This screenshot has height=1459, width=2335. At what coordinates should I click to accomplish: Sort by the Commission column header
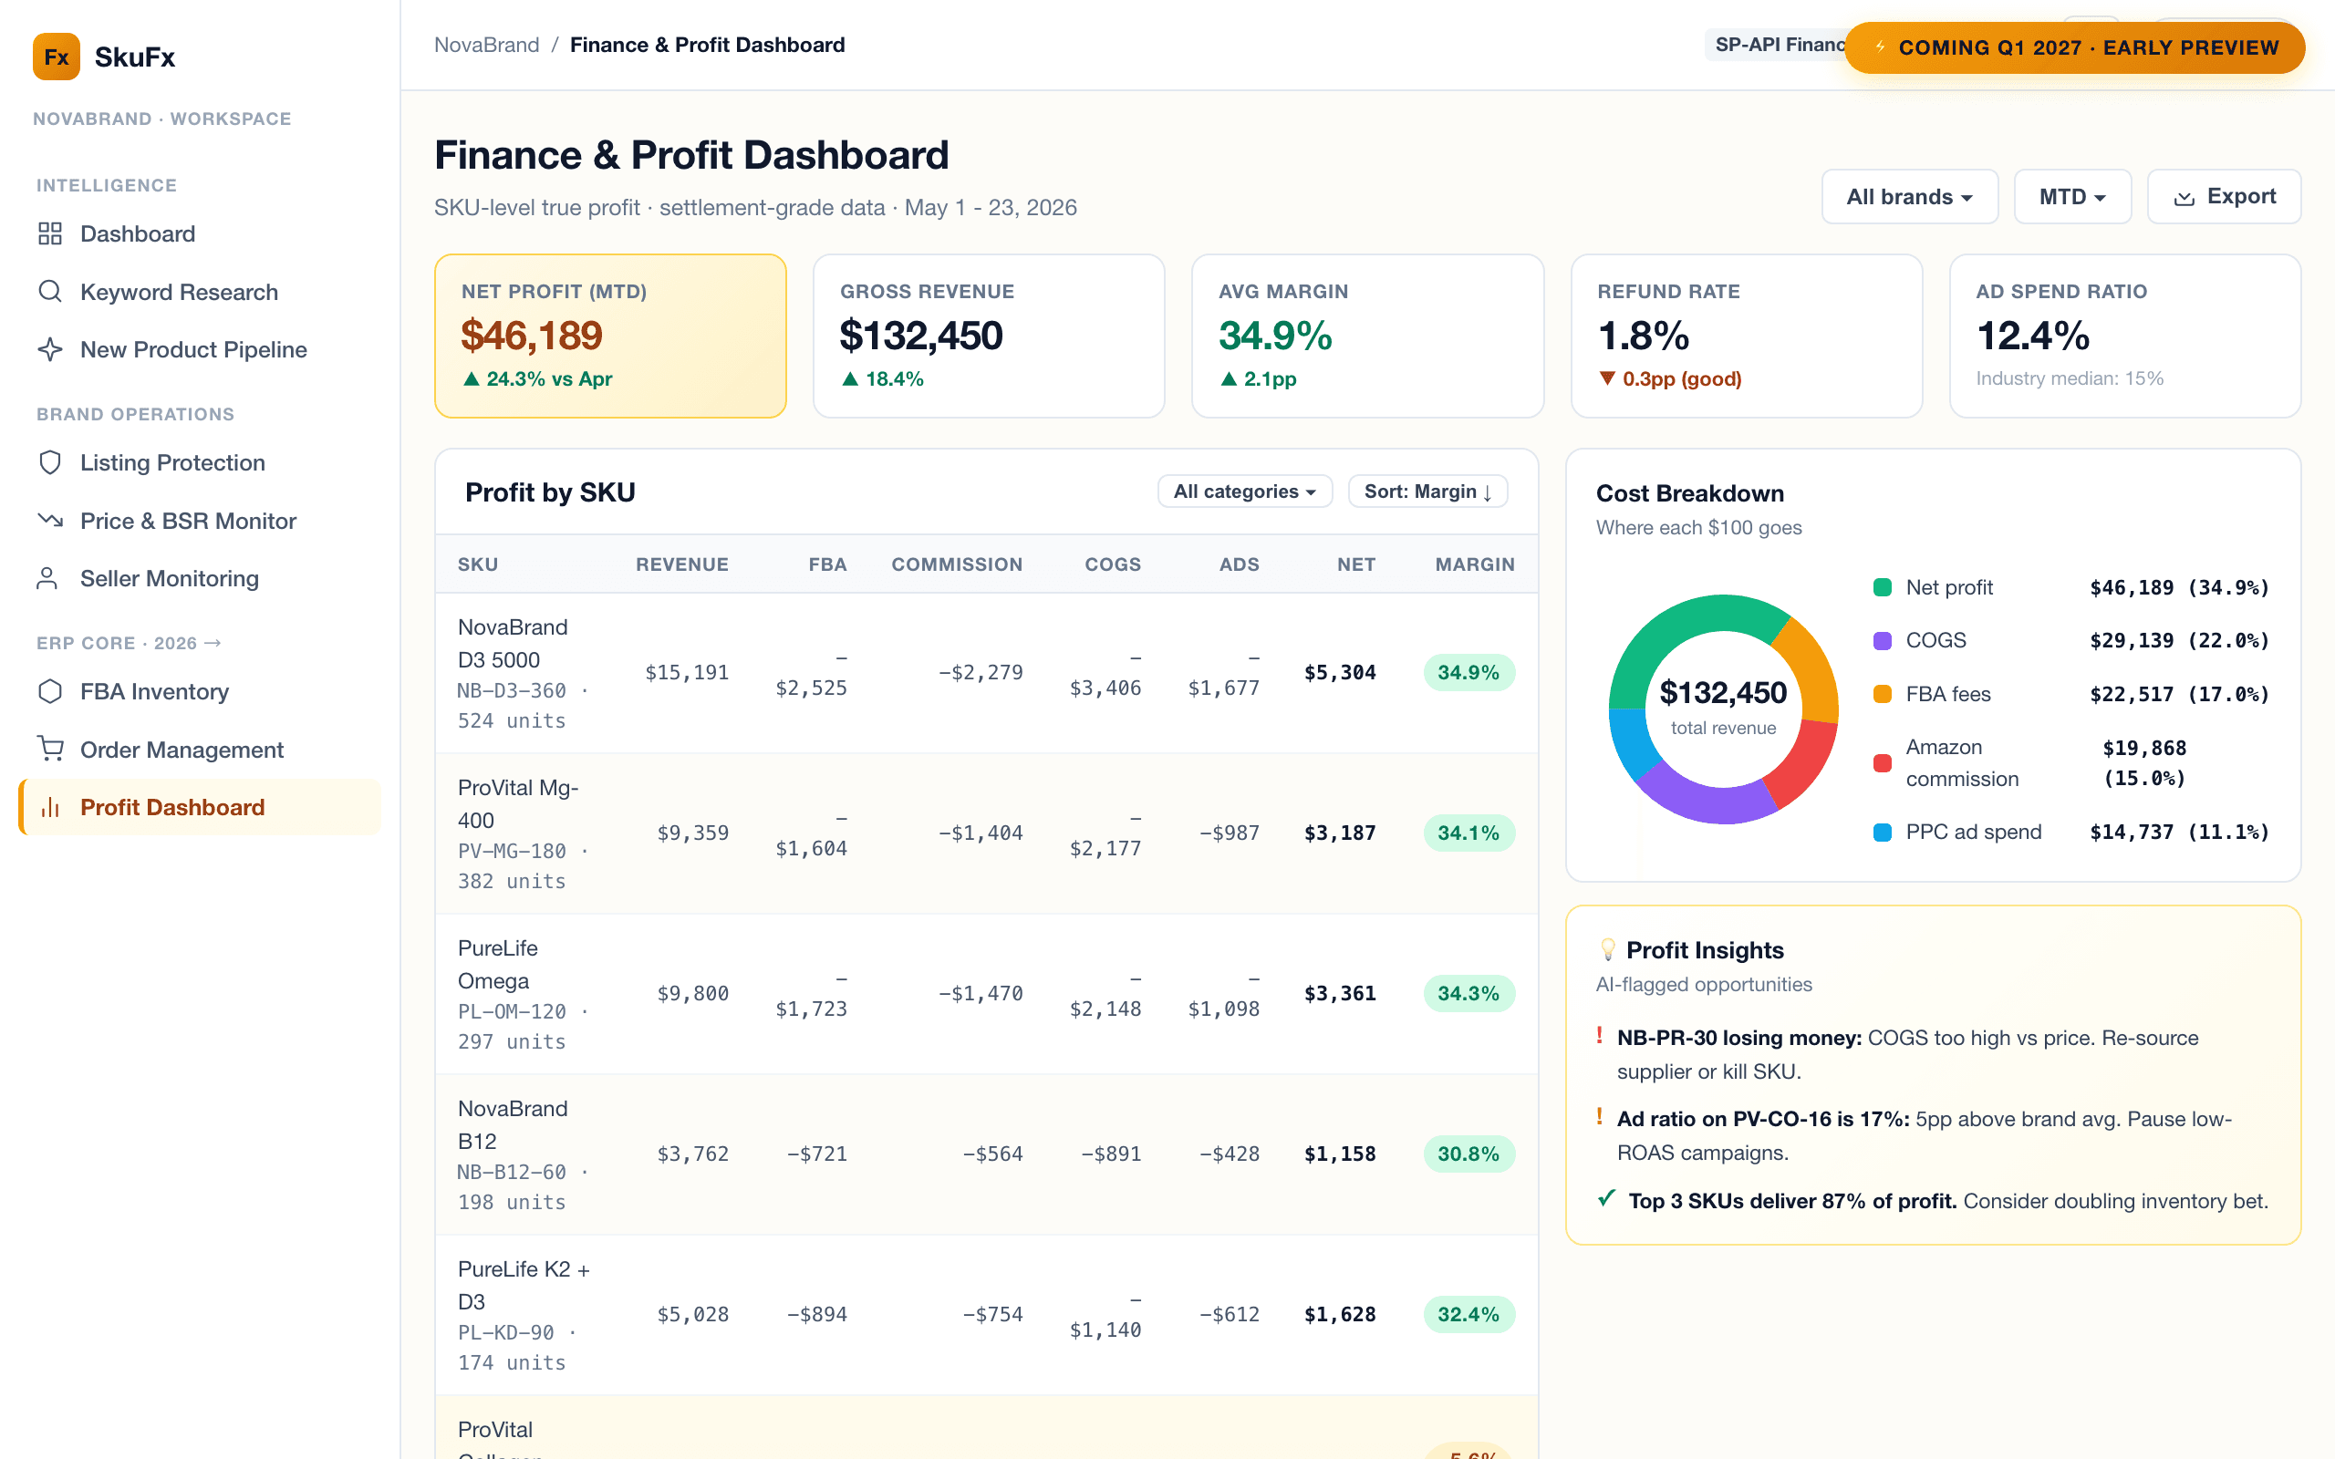[956, 564]
